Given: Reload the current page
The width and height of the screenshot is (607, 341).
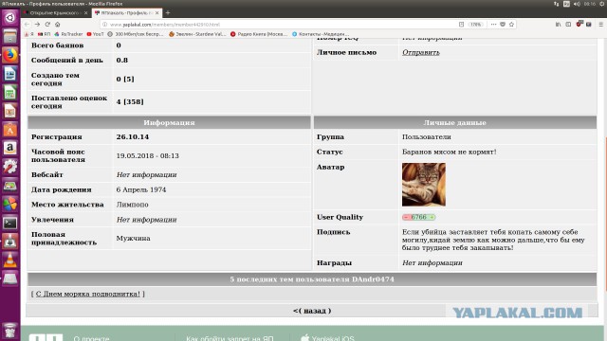Looking at the screenshot, I should (47, 25).
